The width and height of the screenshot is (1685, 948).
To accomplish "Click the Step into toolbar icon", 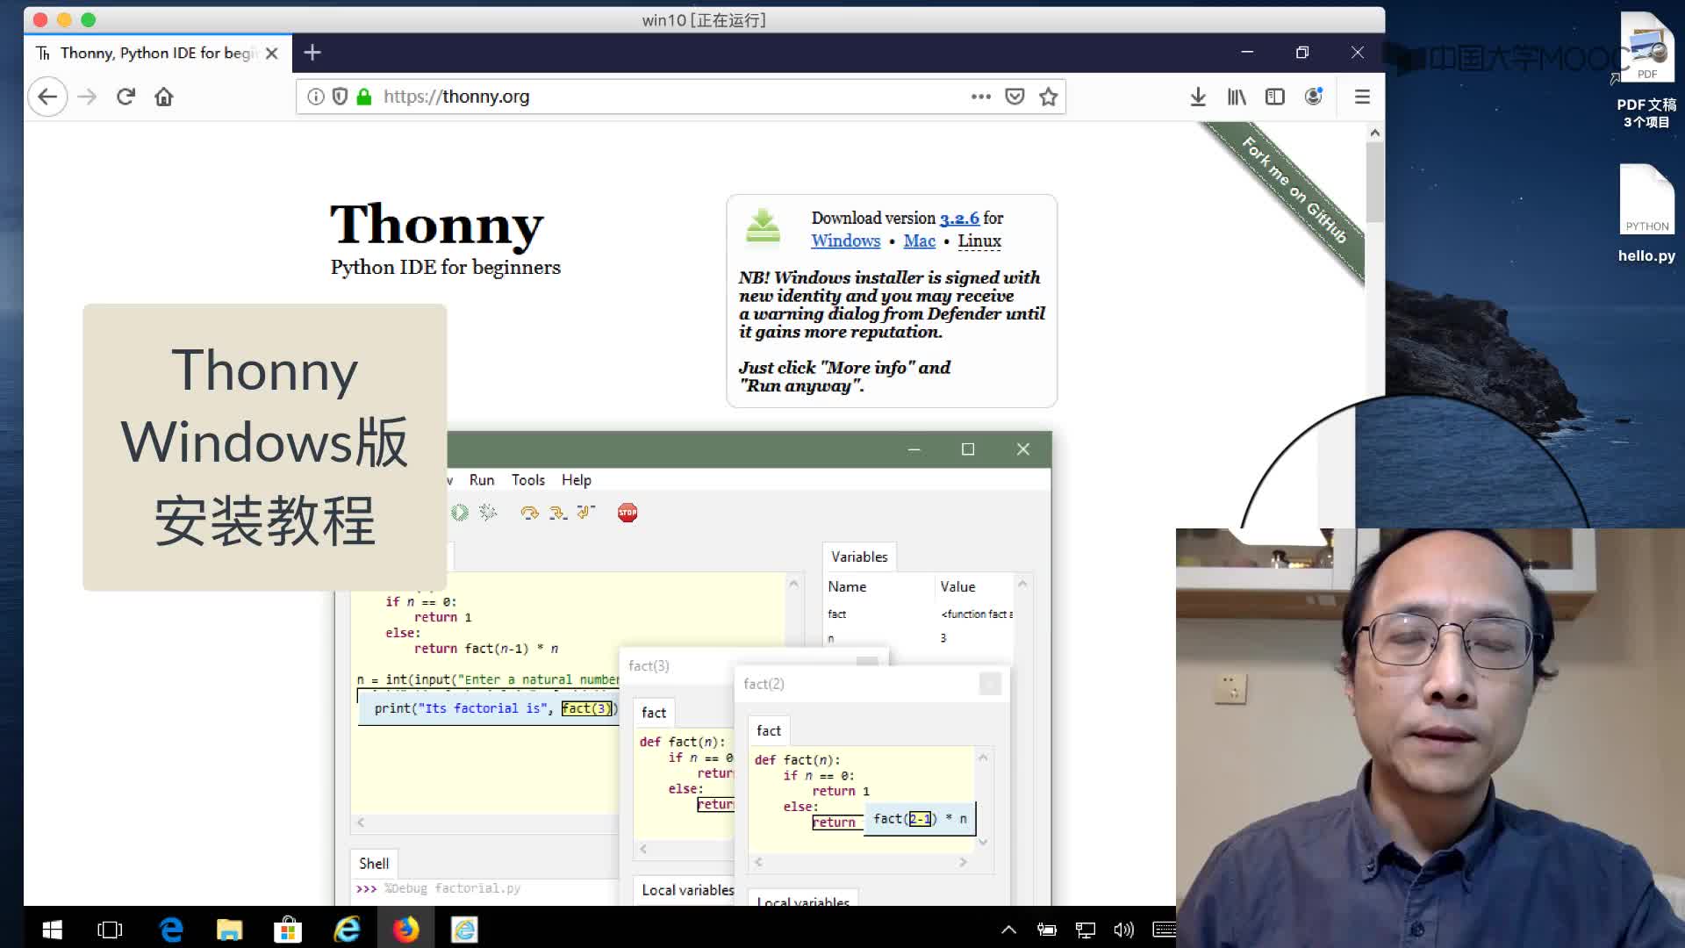I will [558, 513].
